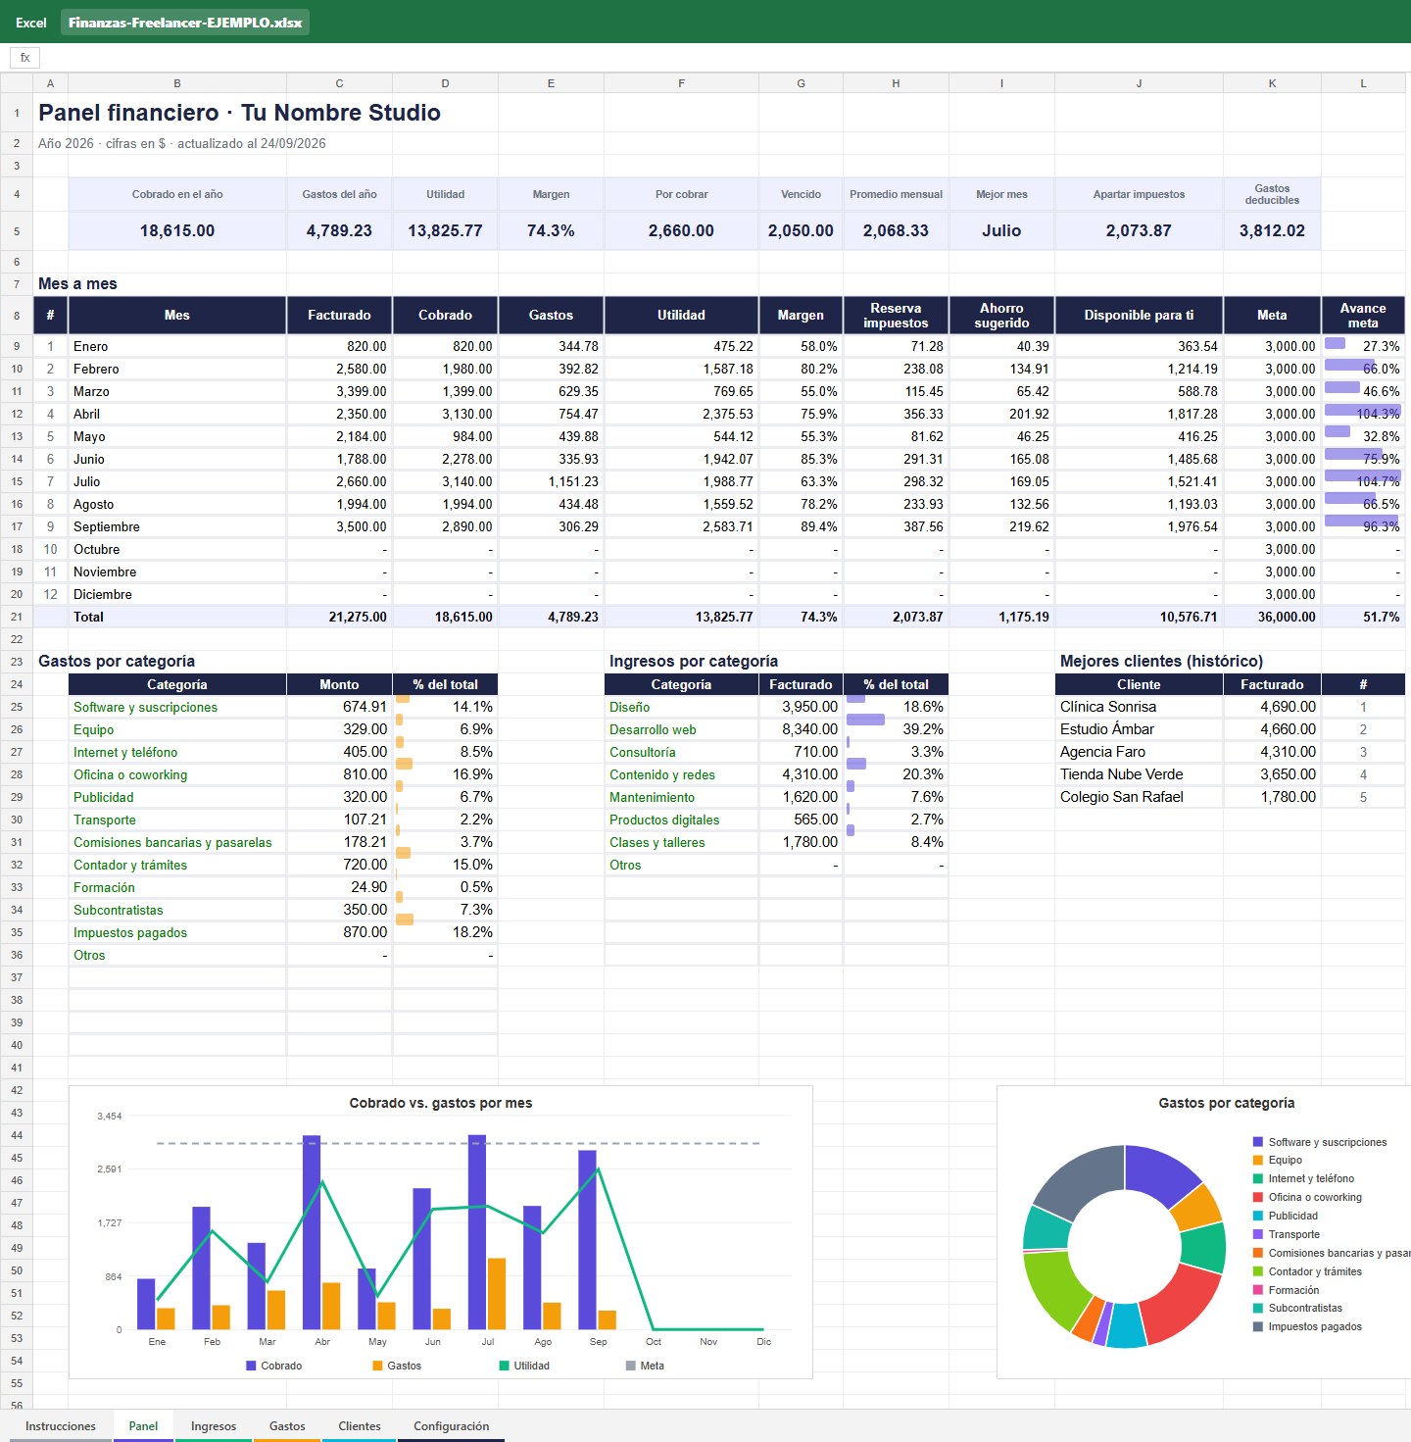
Task: Click the 'Cobrado vs. gastos por mes' chart title
Action: [441, 1103]
